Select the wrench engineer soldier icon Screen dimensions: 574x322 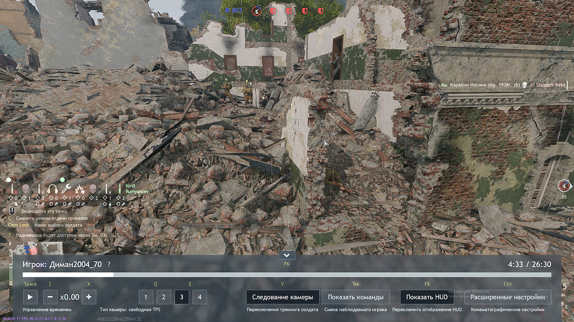click(66, 189)
